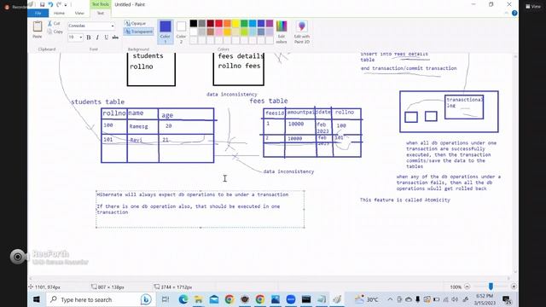Toggle Strikethrough text formatting
Image resolution: width=546 pixels, height=307 pixels.
pyautogui.click(x=115, y=38)
